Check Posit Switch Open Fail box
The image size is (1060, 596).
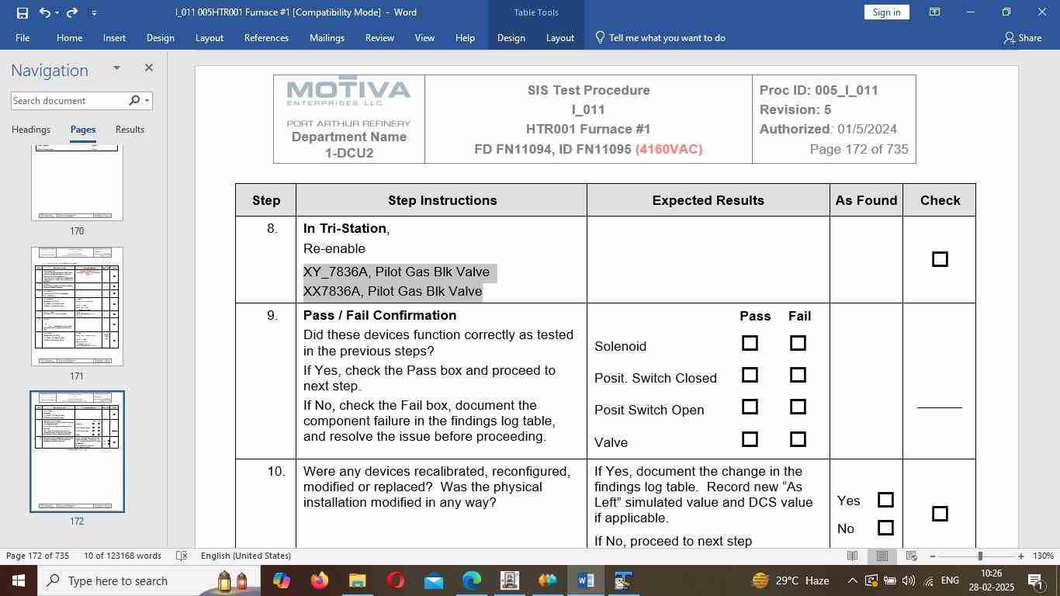798,407
